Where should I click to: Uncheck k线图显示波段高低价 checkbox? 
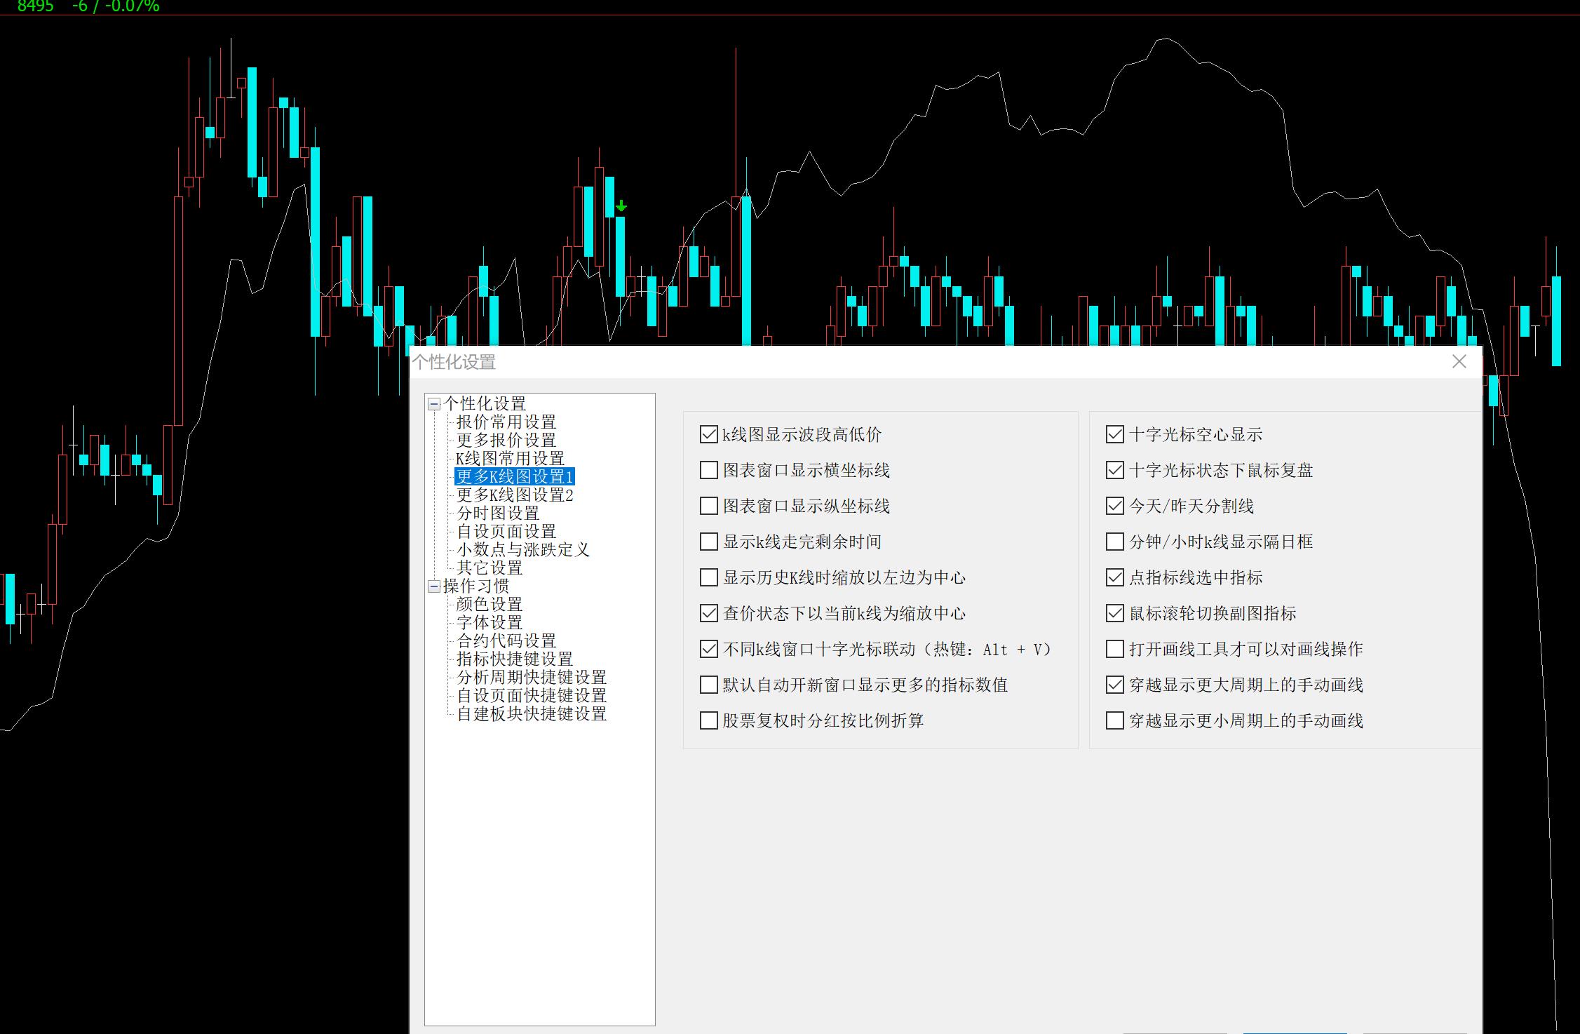tap(709, 435)
